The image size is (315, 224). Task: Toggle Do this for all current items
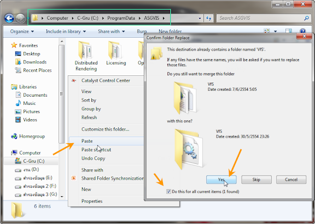click(x=168, y=191)
